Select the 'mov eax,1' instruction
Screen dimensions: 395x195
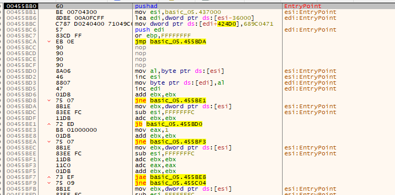(151, 130)
